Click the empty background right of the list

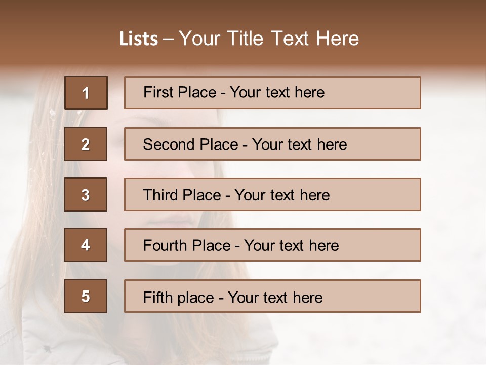pyautogui.click(x=453, y=203)
